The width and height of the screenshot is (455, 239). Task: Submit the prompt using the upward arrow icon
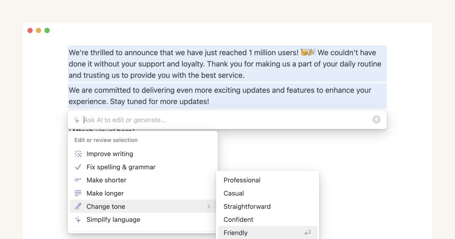376,119
